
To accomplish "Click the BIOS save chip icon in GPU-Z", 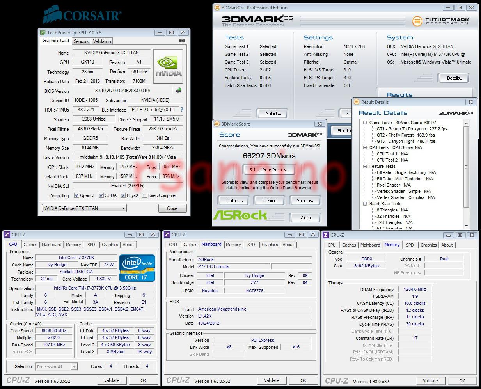I will pyautogui.click(x=179, y=91).
